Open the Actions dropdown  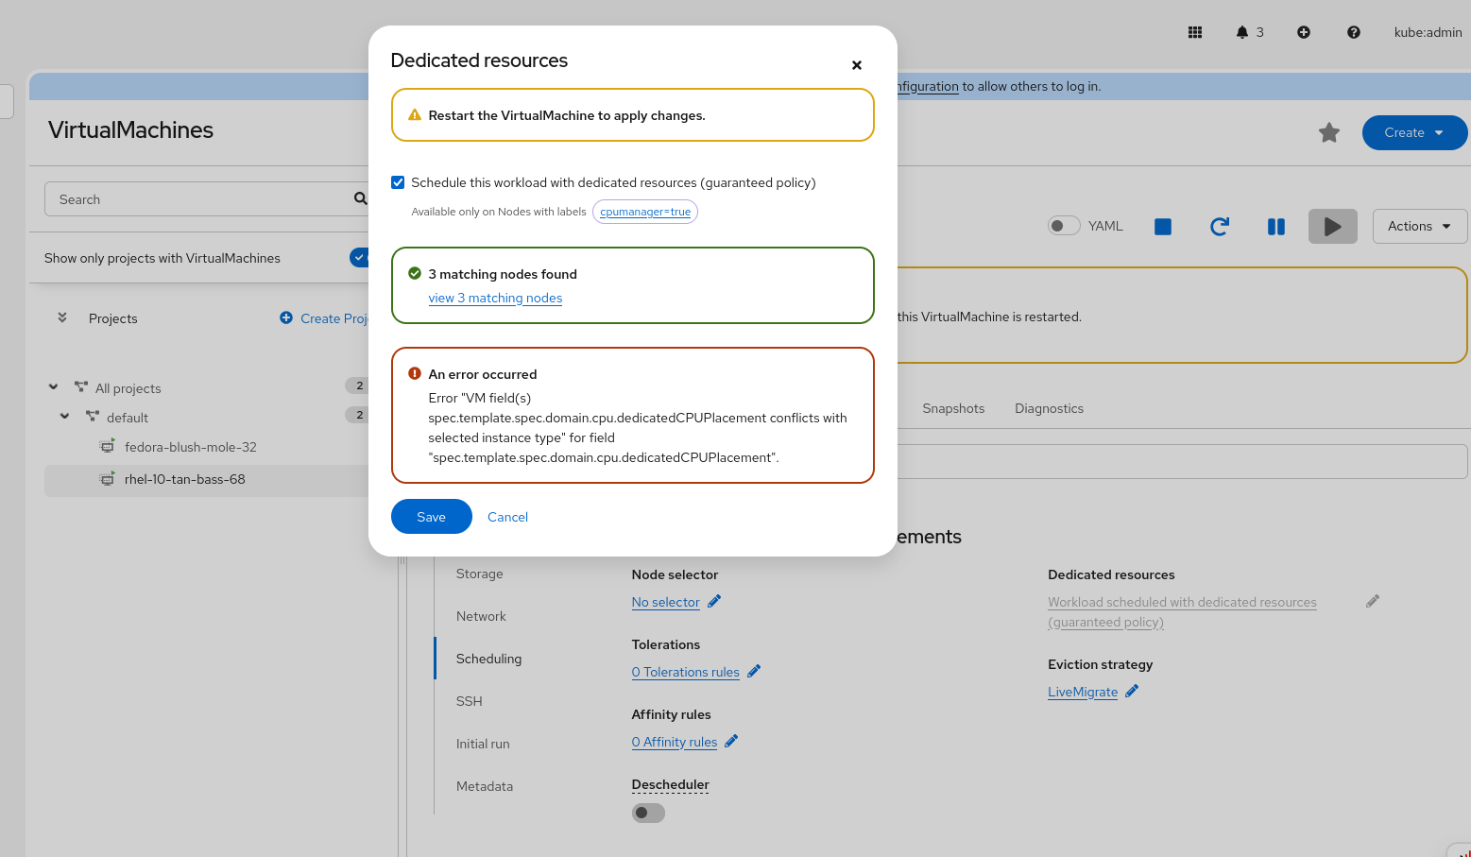point(1419,227)
